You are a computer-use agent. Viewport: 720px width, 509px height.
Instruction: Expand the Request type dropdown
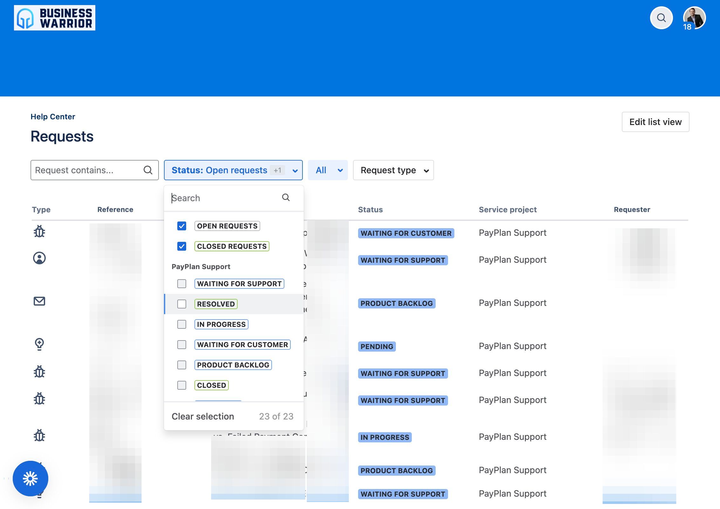pyautogui.click(x=393, y=170)
